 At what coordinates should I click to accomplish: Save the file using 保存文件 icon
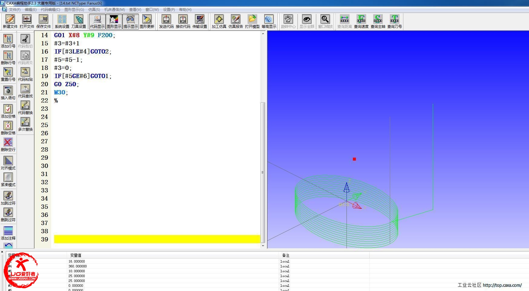click(x=43, y=21)
